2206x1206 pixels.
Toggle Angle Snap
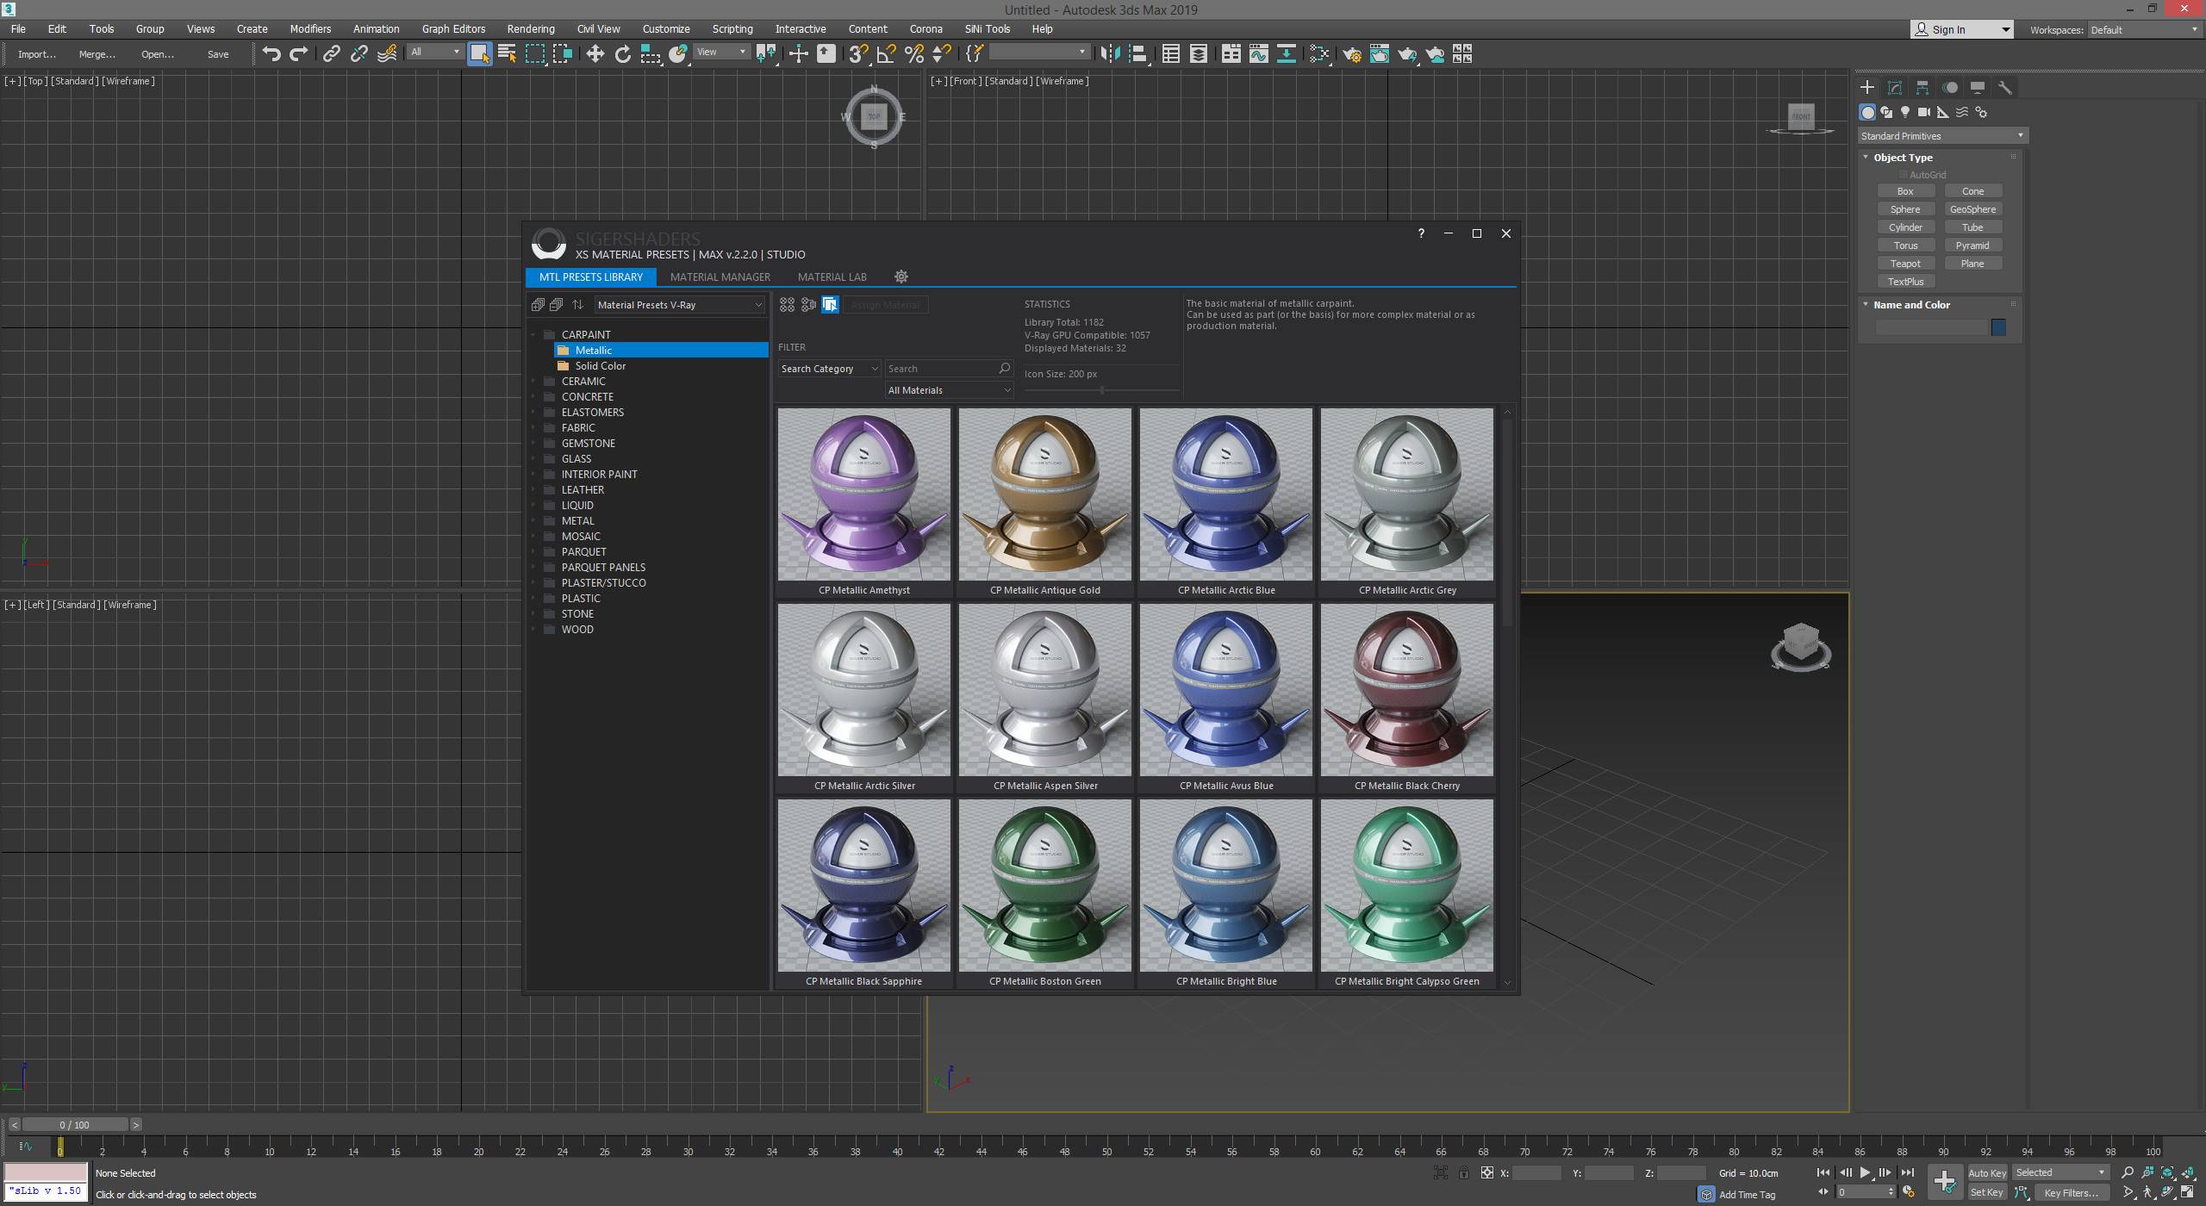point(886,54)
